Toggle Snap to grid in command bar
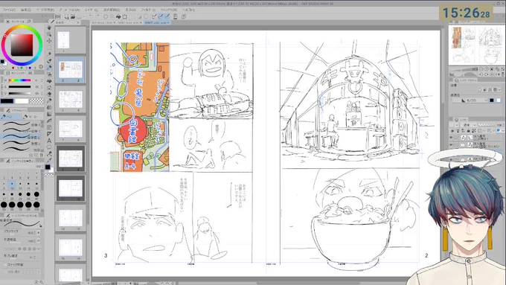The height and width of the screenshot is (285, 506). click(167, 16)
